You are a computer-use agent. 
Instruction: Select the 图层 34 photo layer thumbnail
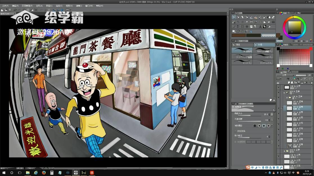[289, 146]
